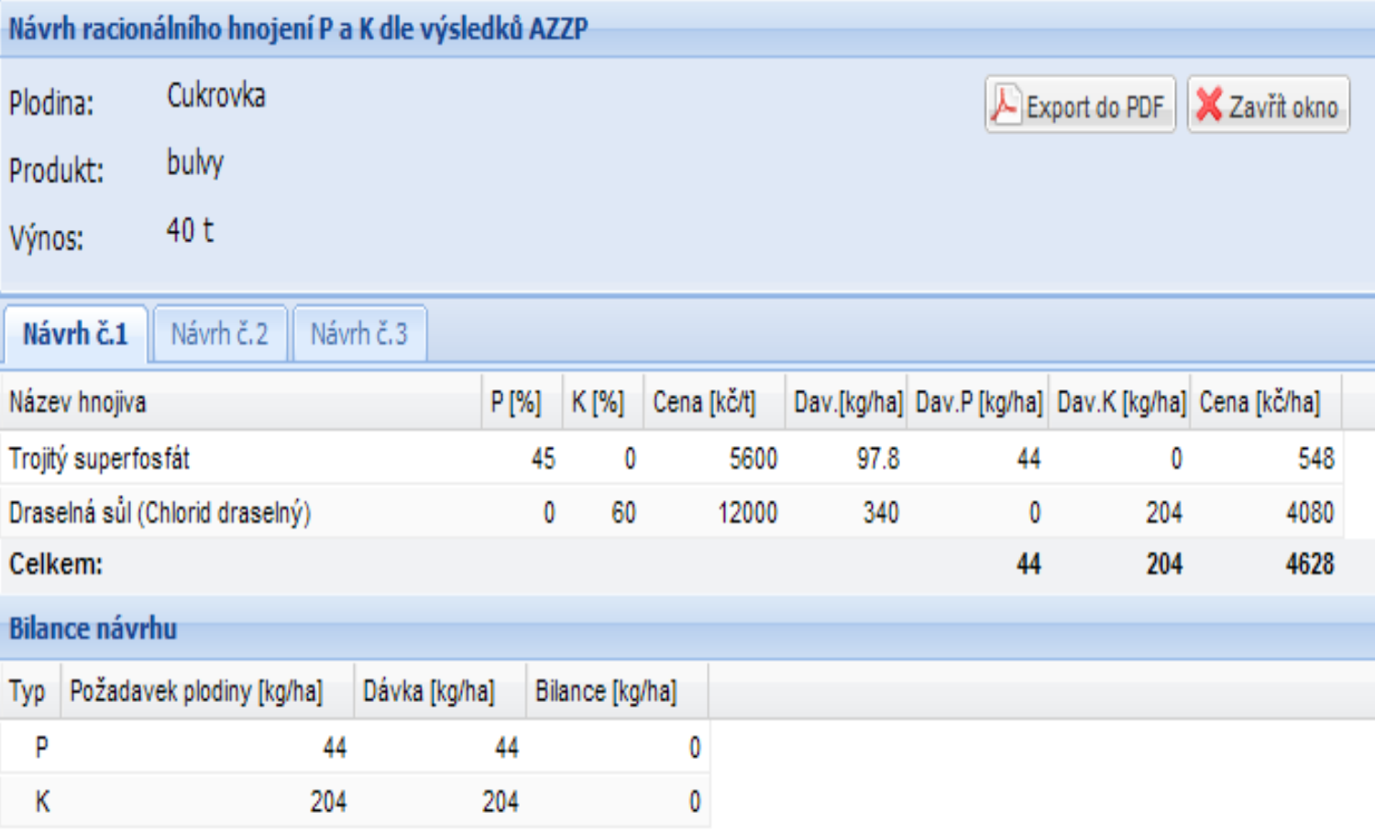Click the cost per hectare 4080

[x=1310, y=512]
